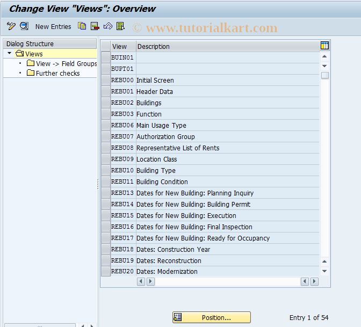Click 'Representative List of Rents' cell

click(x=227, y=148)
